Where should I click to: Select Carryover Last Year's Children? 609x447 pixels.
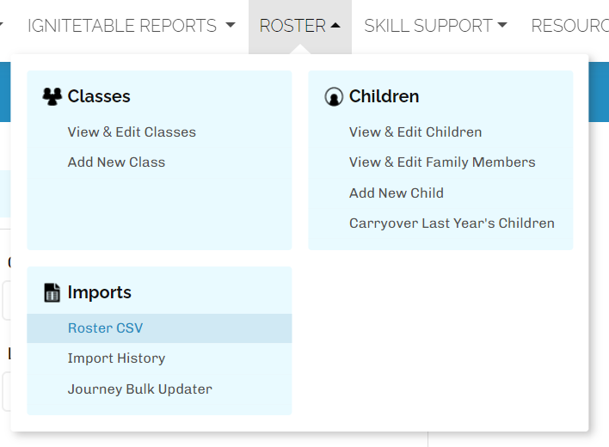tap(452, 223)
